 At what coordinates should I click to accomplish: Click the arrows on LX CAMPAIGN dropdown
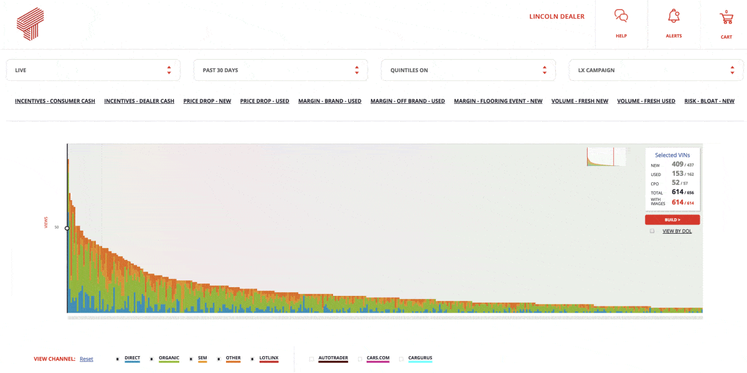click(x=732, y=70)
